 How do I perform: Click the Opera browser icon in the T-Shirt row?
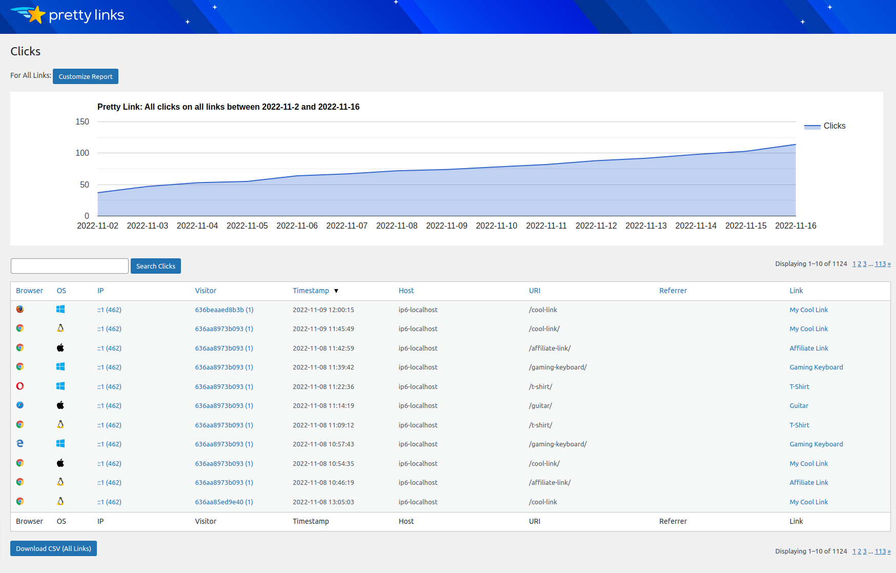pyautogui.click(x=19, y=386)
